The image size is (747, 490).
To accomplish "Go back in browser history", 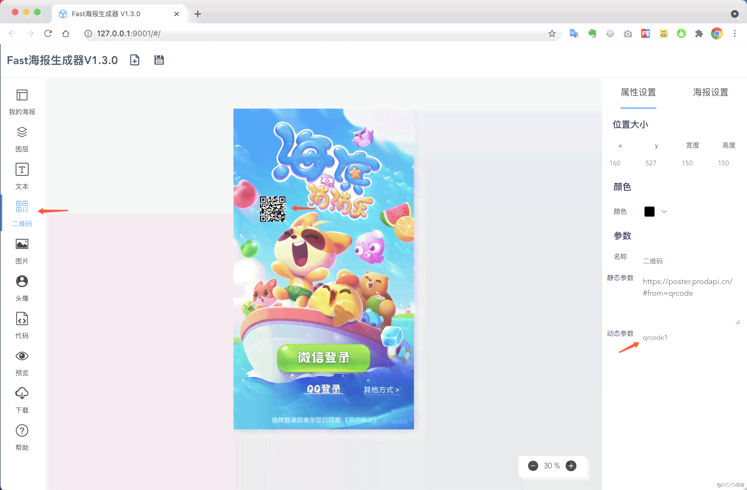I will click(x=12, y=33).
